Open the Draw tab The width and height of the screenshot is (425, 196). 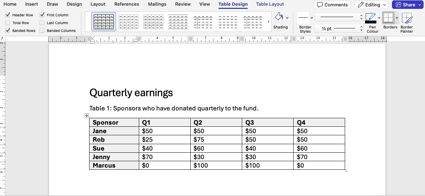52,4
